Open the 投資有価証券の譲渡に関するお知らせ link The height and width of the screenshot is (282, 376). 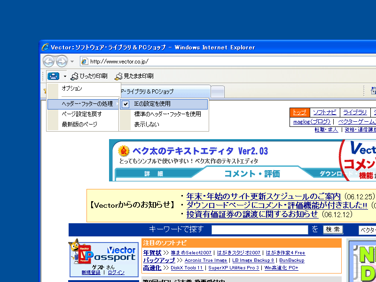point(252,214)
